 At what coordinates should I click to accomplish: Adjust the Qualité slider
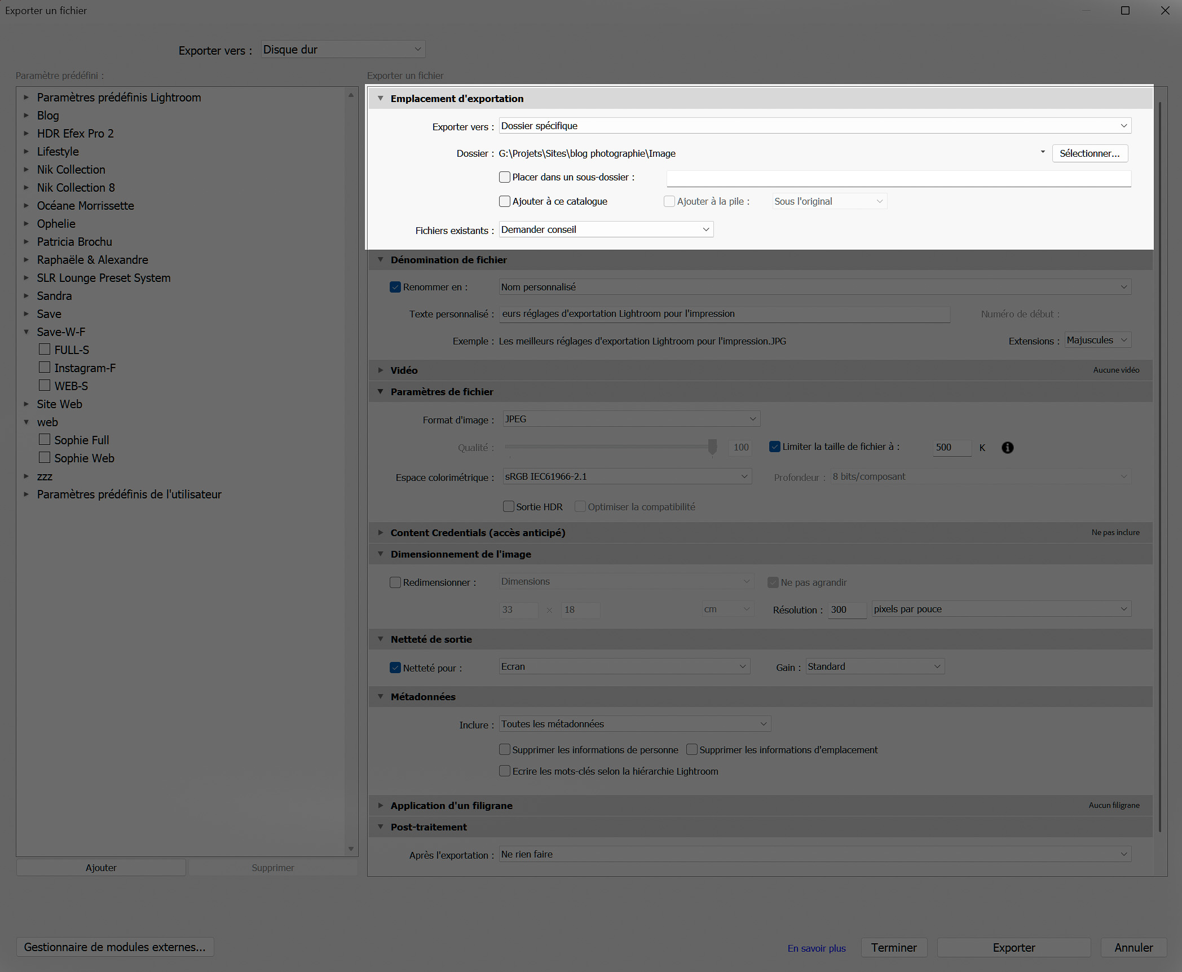point(712,447)
